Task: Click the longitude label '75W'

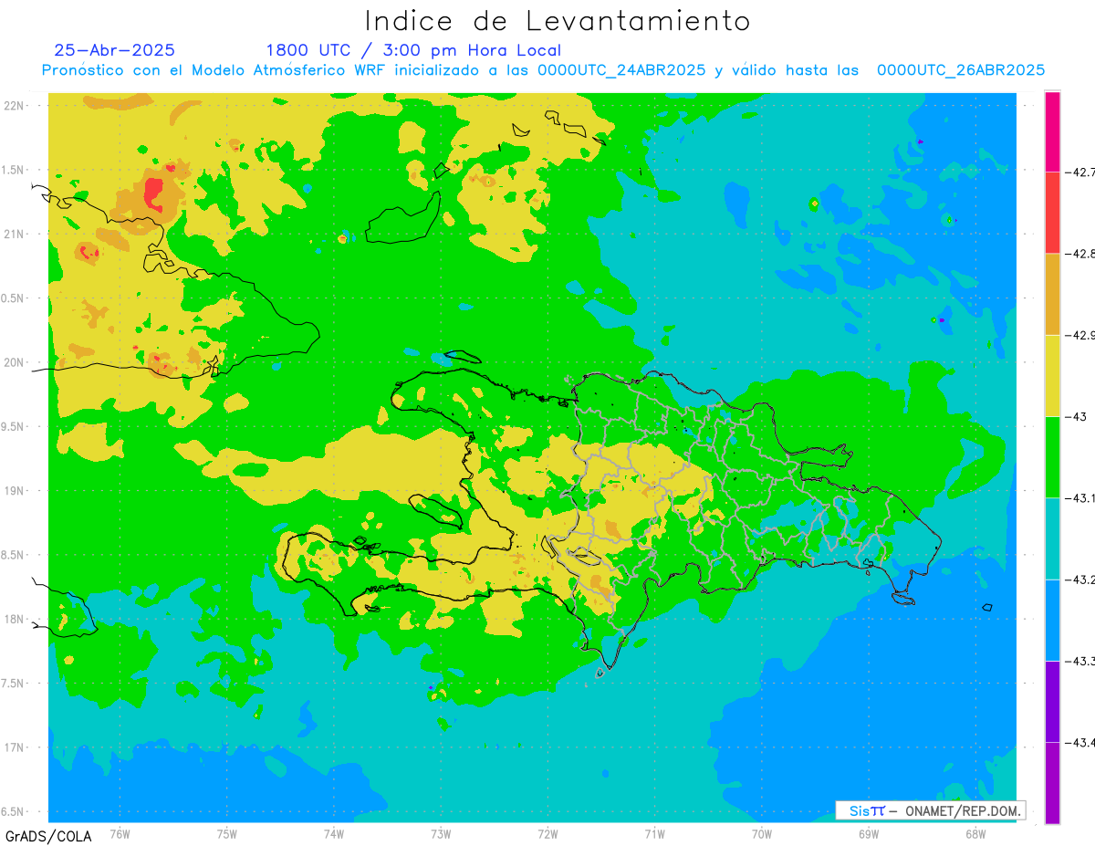Action: pyautogui.click(x=227, y=833)
